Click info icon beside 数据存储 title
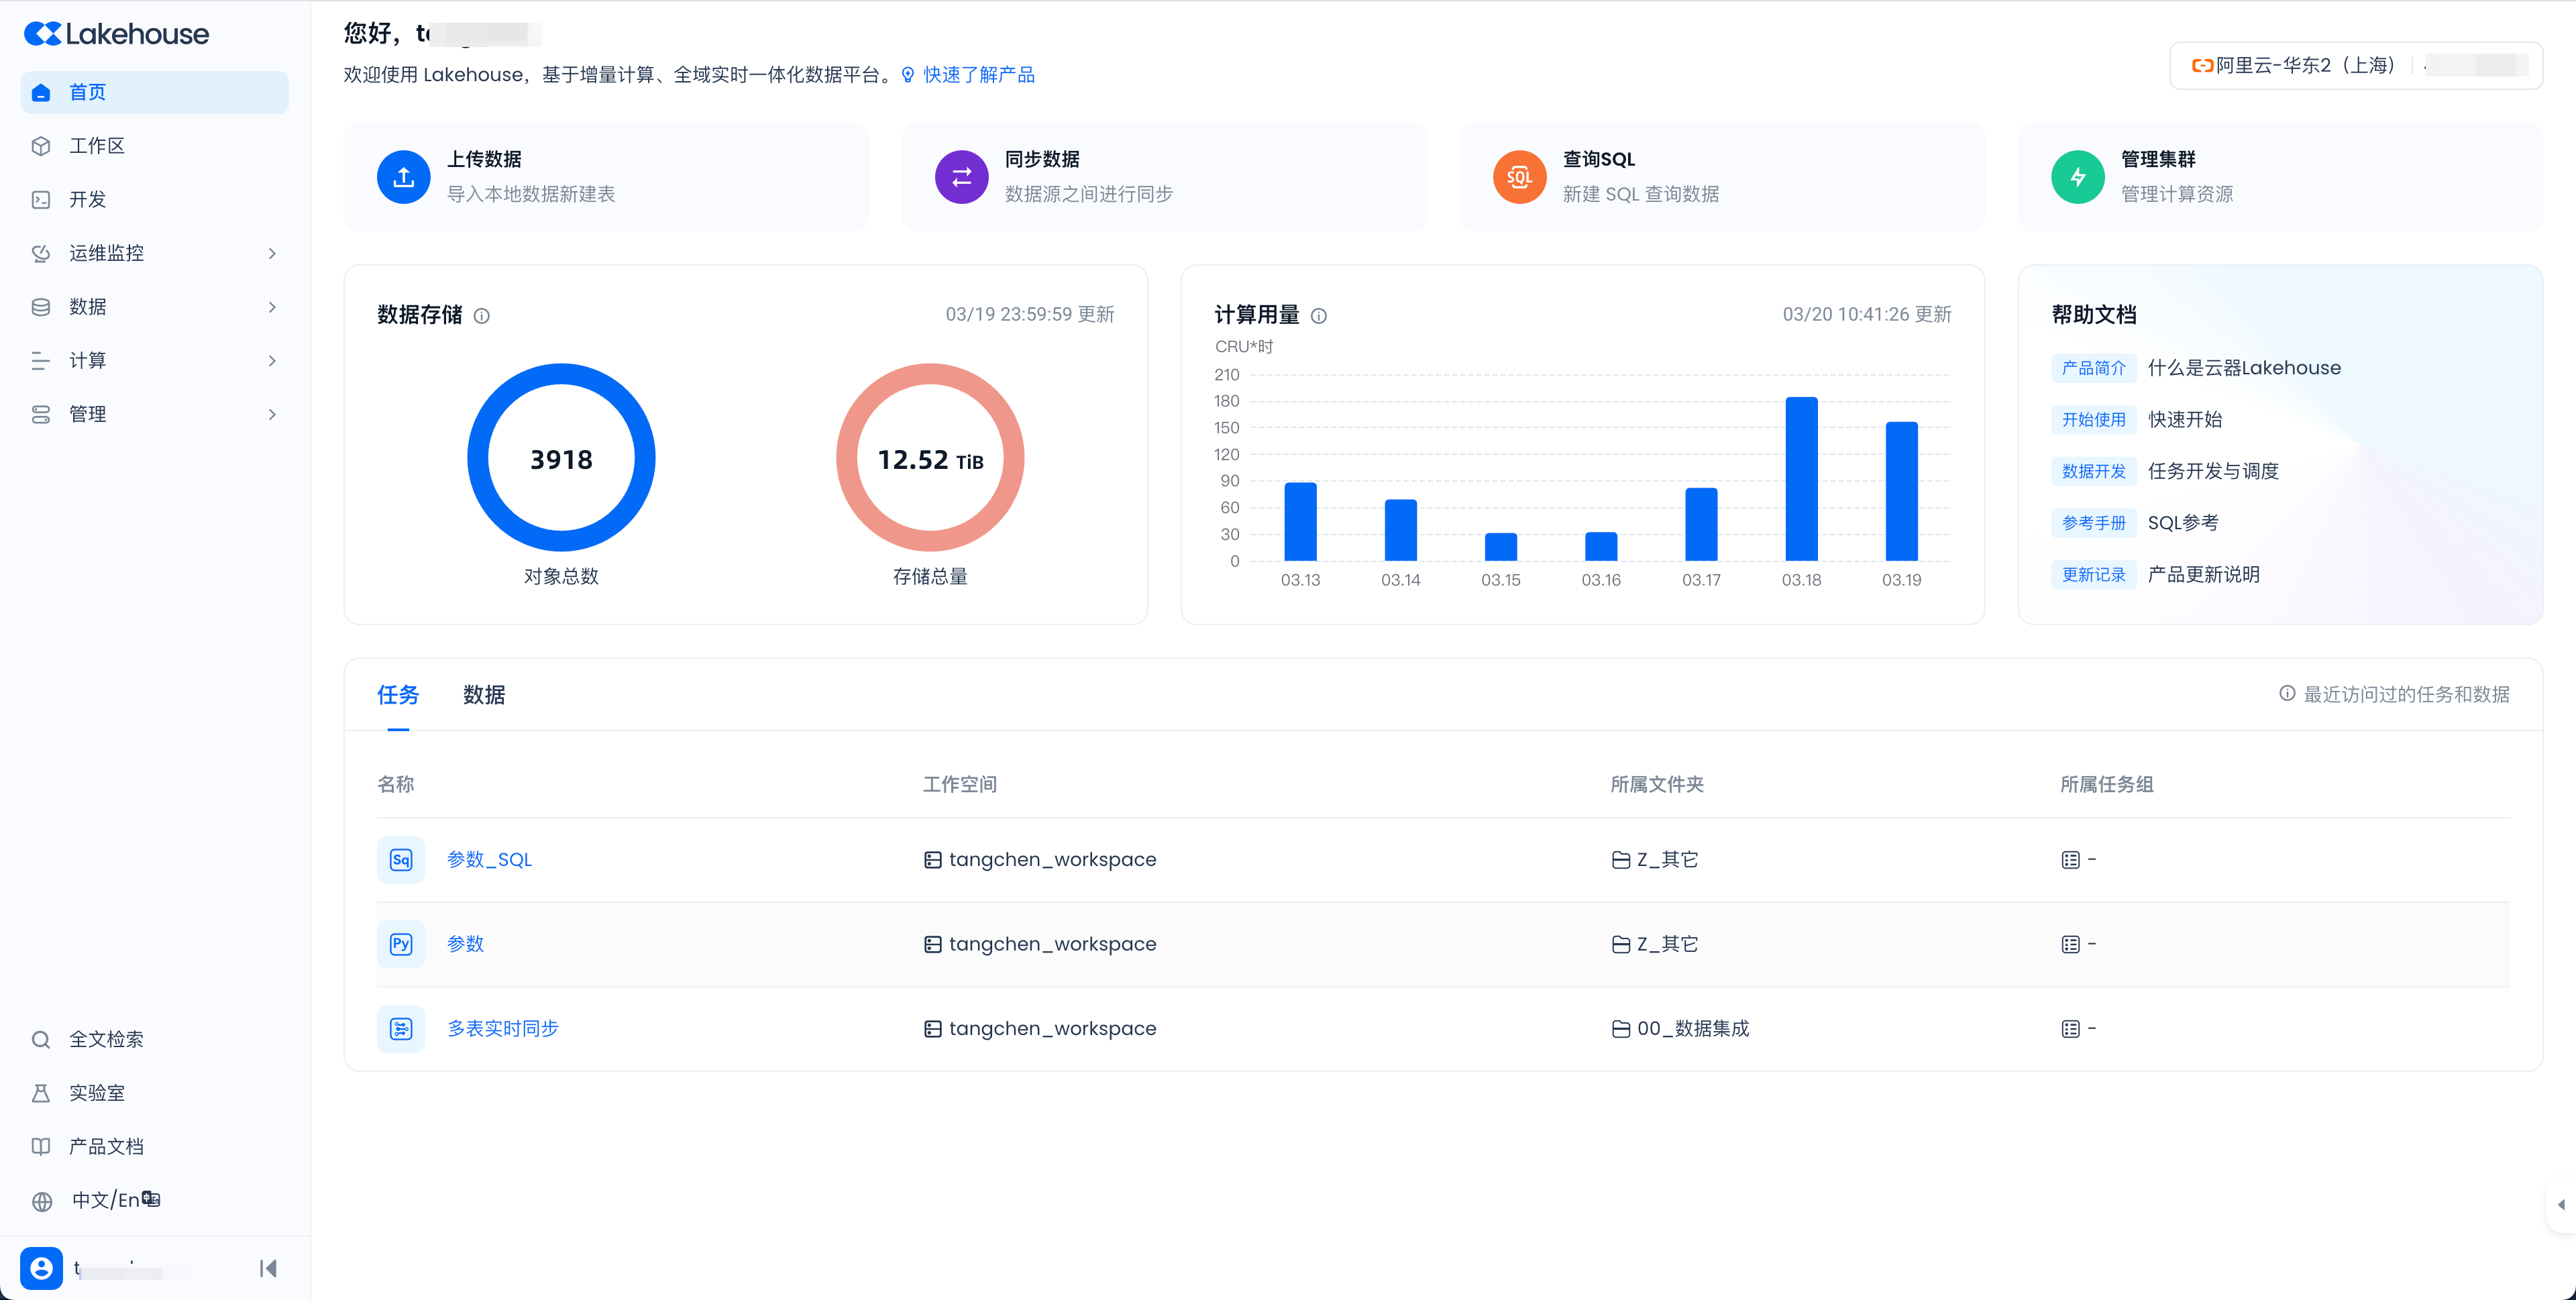The height and width of the screenshot is (1300, 2576). coord(482,316)
